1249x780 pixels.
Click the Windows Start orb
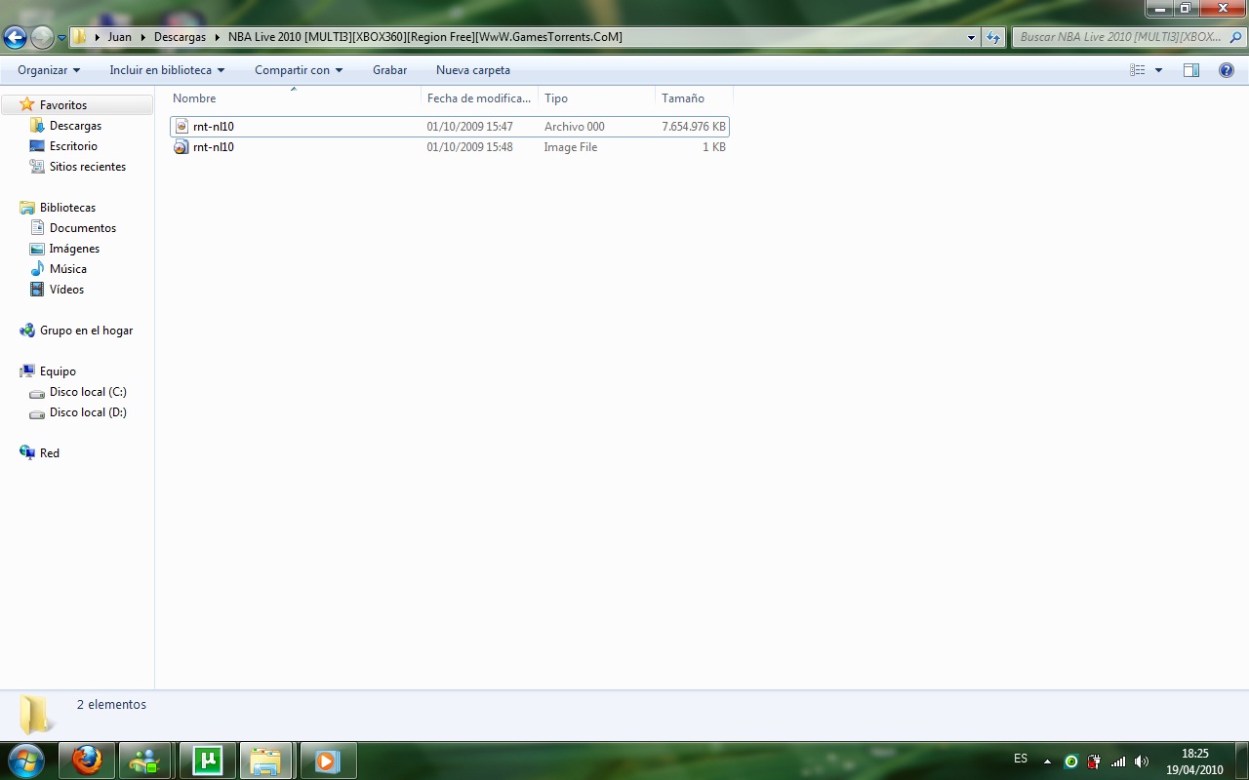click(x=26, y=760)
